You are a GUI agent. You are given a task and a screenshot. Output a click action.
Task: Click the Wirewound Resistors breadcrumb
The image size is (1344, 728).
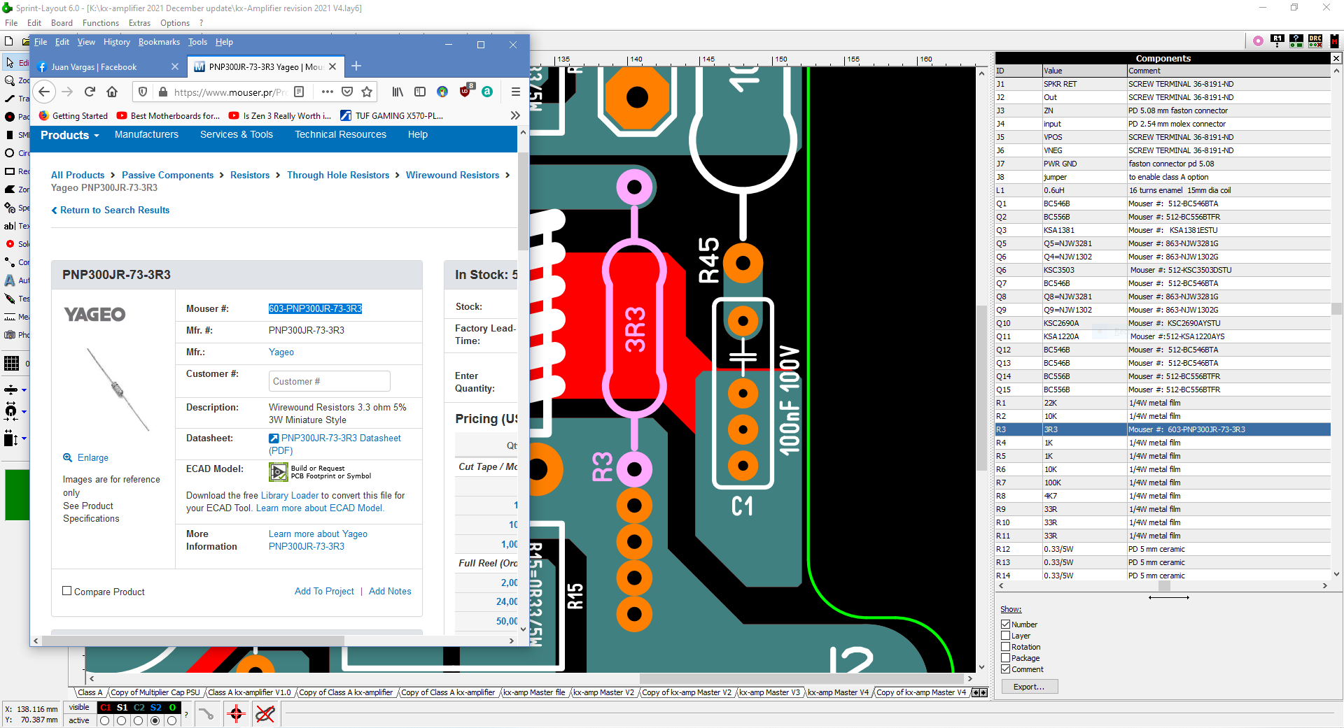[x=453, y=176]
